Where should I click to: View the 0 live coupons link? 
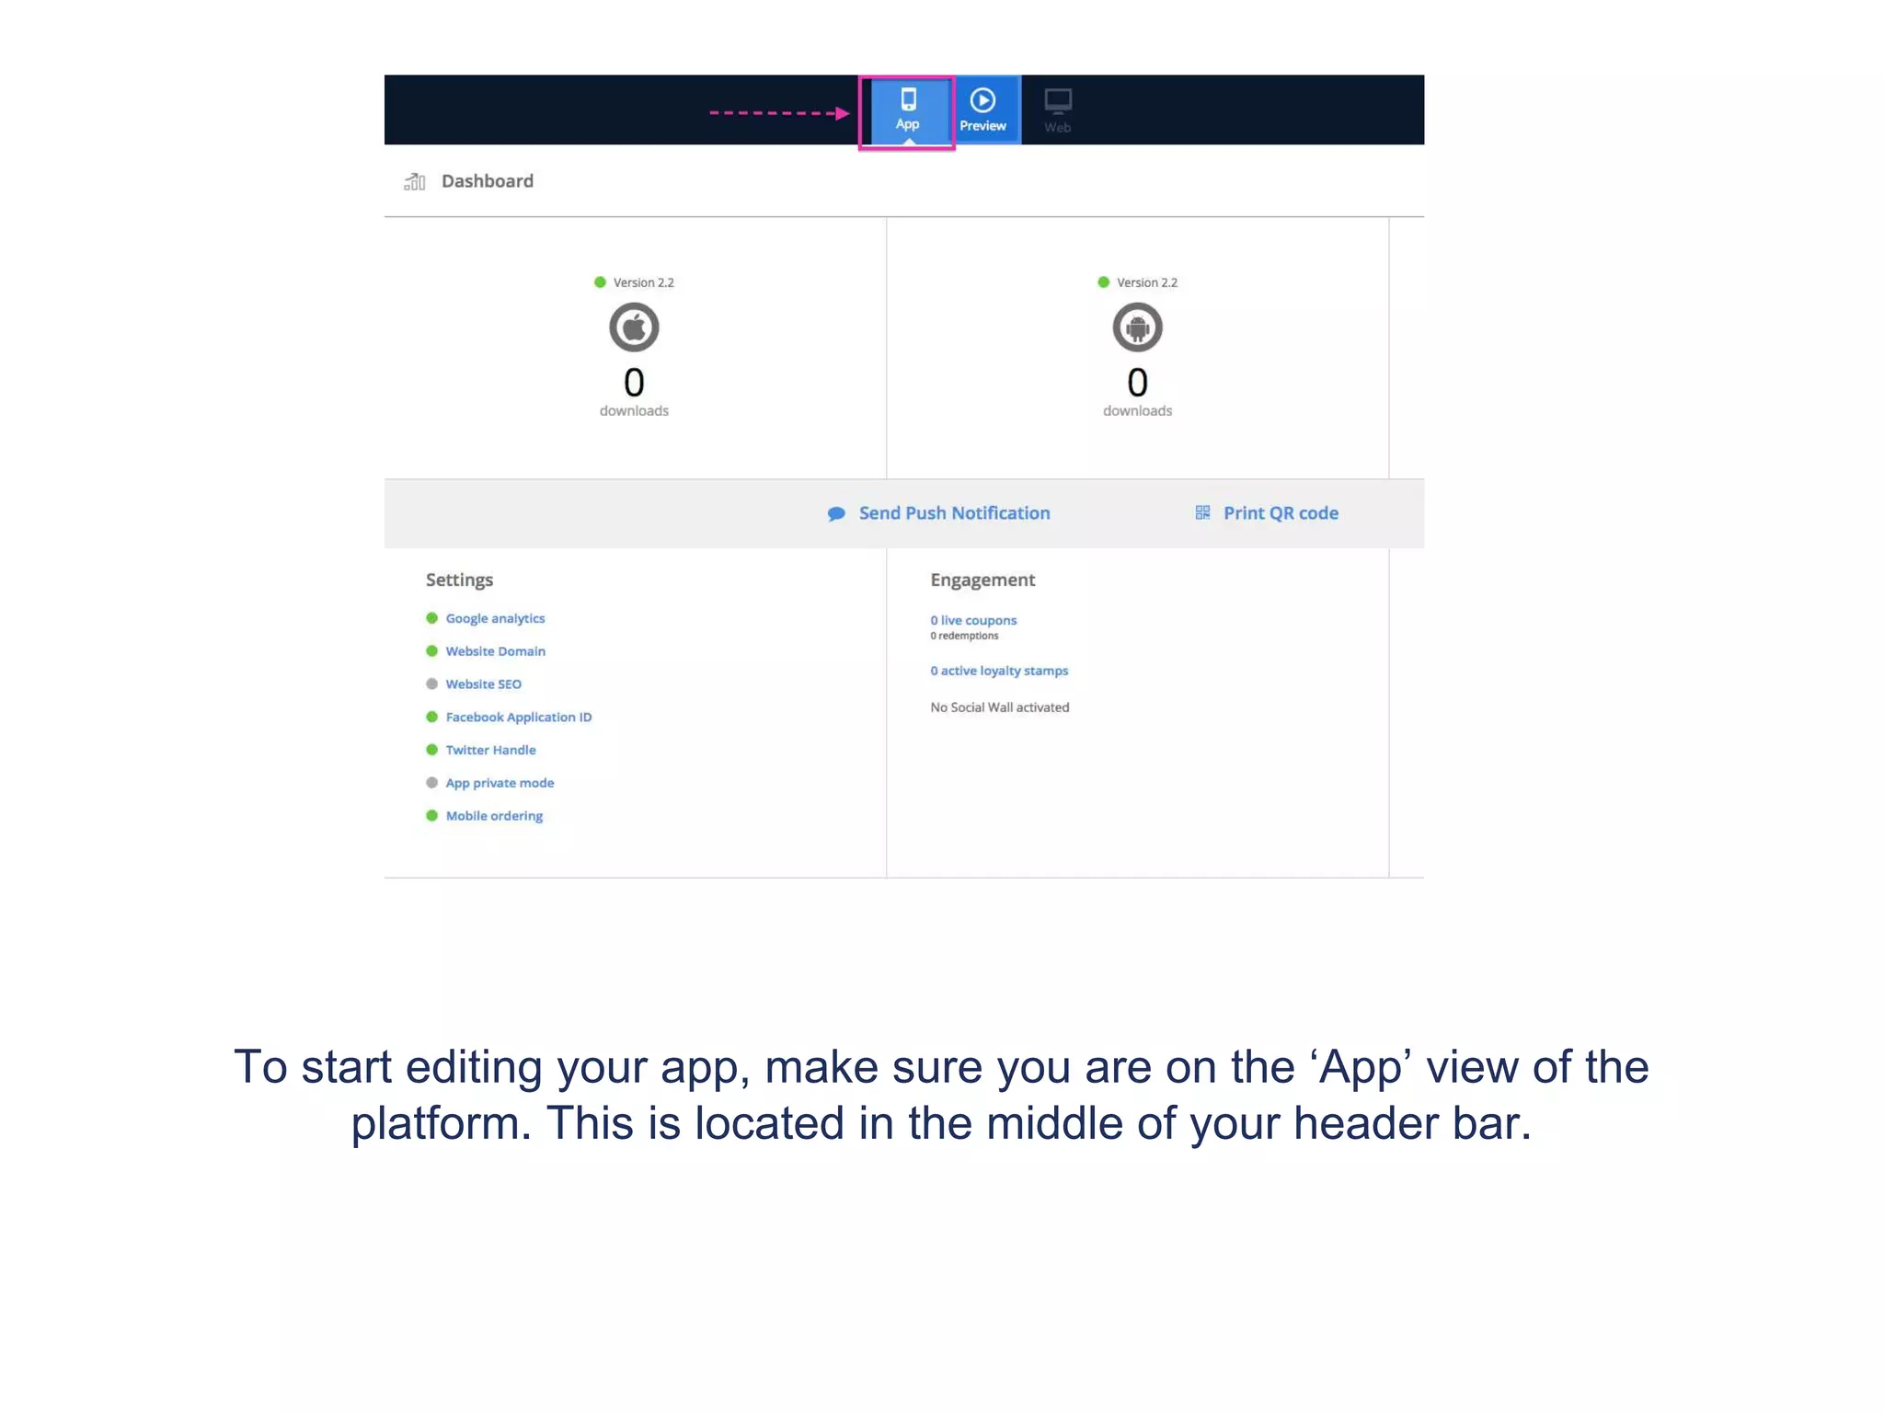[973, 621]
